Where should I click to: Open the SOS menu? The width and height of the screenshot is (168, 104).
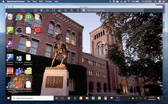41,1
